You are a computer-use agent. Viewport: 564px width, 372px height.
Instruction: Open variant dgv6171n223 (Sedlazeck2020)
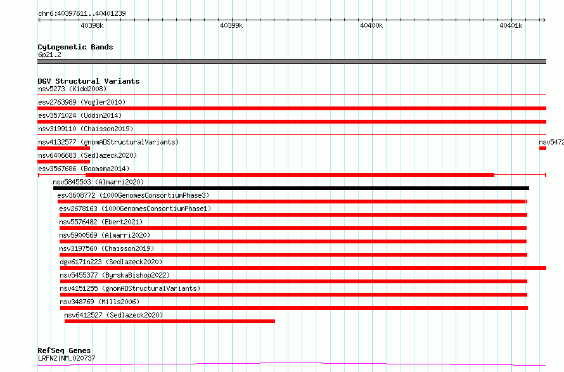(x=111, y=262)
